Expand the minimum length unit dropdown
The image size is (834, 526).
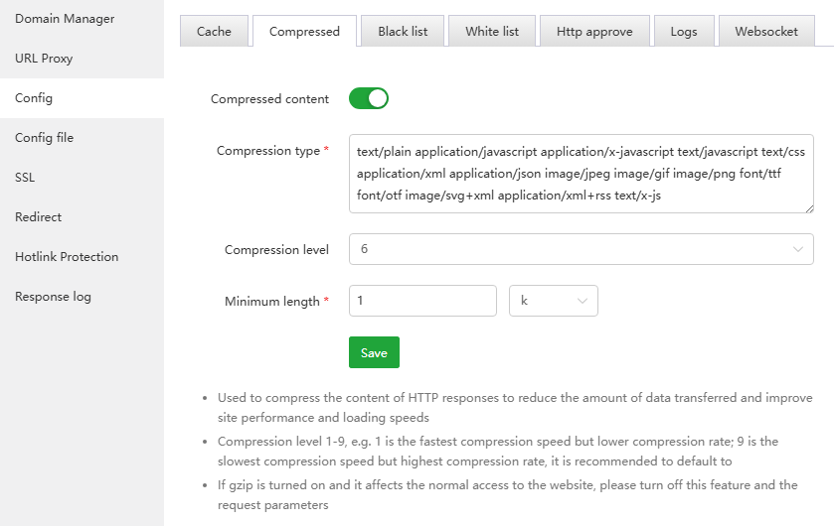(553, 301)
